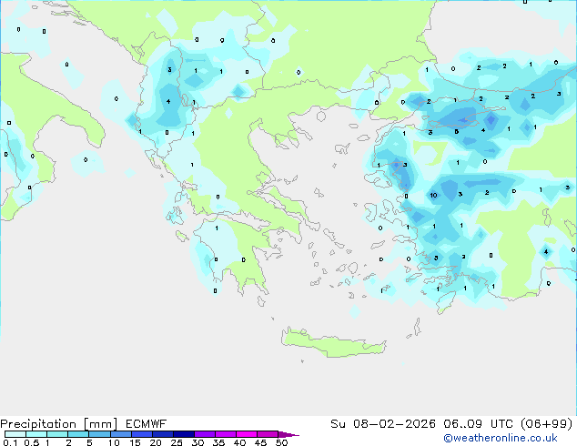Click the '0.5' legend scale label
Viewport: 577px width, 446px height.
(x=31, y=442)
